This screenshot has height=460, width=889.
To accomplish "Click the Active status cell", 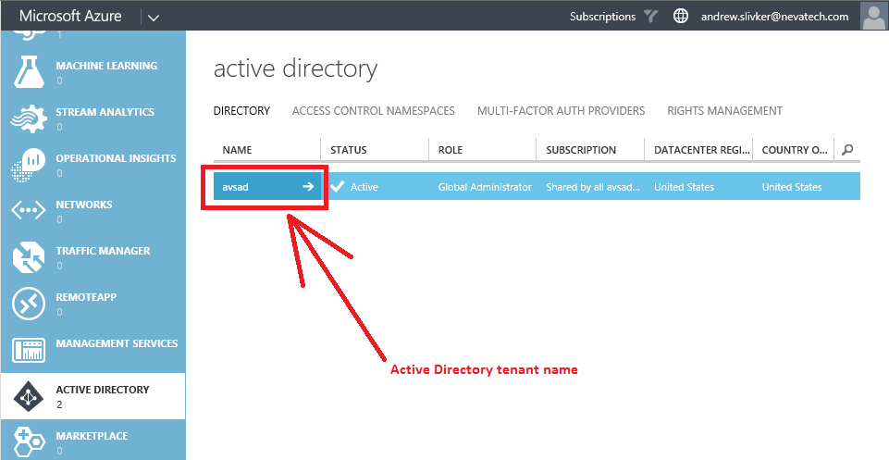I will (x=364, y=187).
